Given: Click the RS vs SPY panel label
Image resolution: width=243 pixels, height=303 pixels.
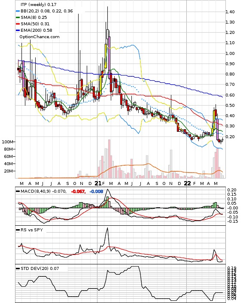Looking at the screenshot, I should click(x=32, y=230).
